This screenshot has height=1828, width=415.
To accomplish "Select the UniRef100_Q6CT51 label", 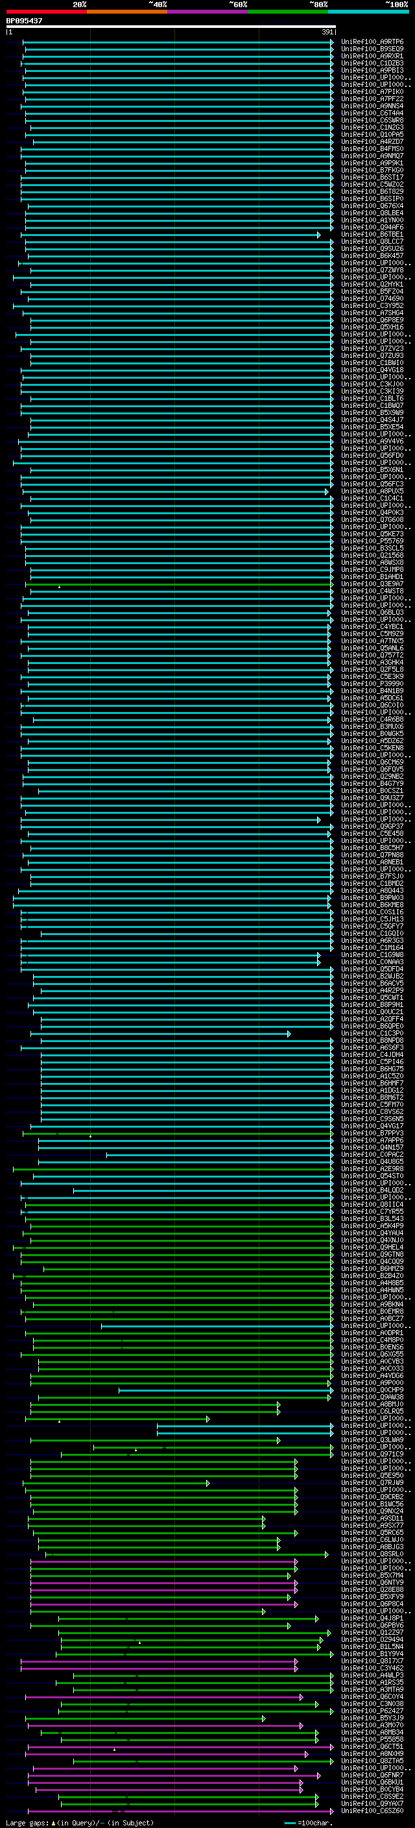I will (372, 1747).
